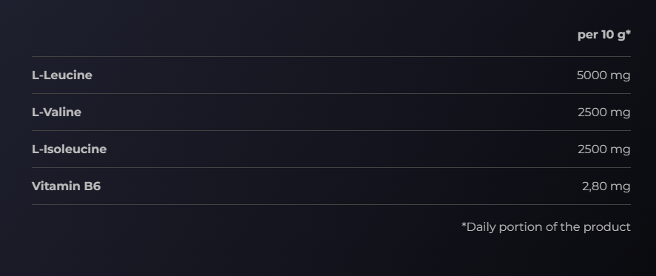This screenshot has width=656, height=276.
Task: Click the B6 text in the Vitamin row
Action: pyautogui.click(x=92, y=186)
